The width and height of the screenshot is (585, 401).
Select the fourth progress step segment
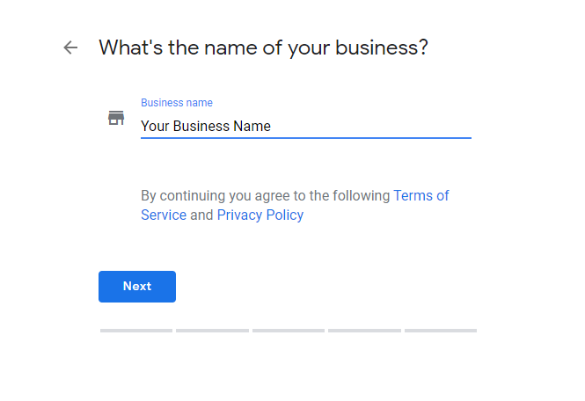364,331
